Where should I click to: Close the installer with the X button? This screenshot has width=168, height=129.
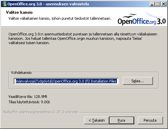(x=164, y=4)
